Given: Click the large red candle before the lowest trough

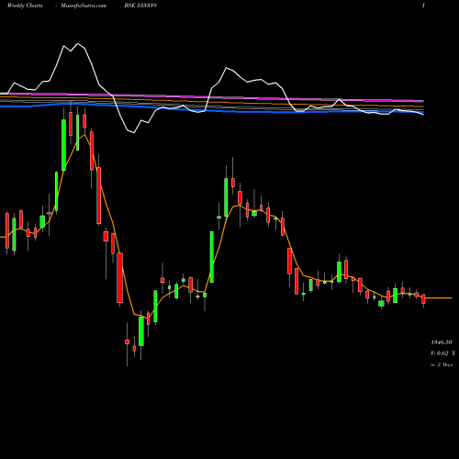Looking at the screenshot, I should (120, 277).
